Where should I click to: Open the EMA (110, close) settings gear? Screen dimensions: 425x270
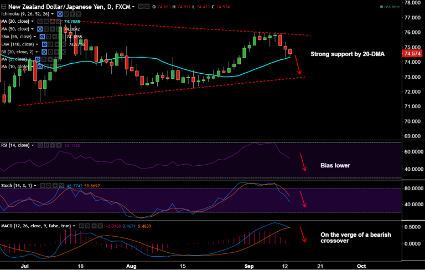(51, 44)
